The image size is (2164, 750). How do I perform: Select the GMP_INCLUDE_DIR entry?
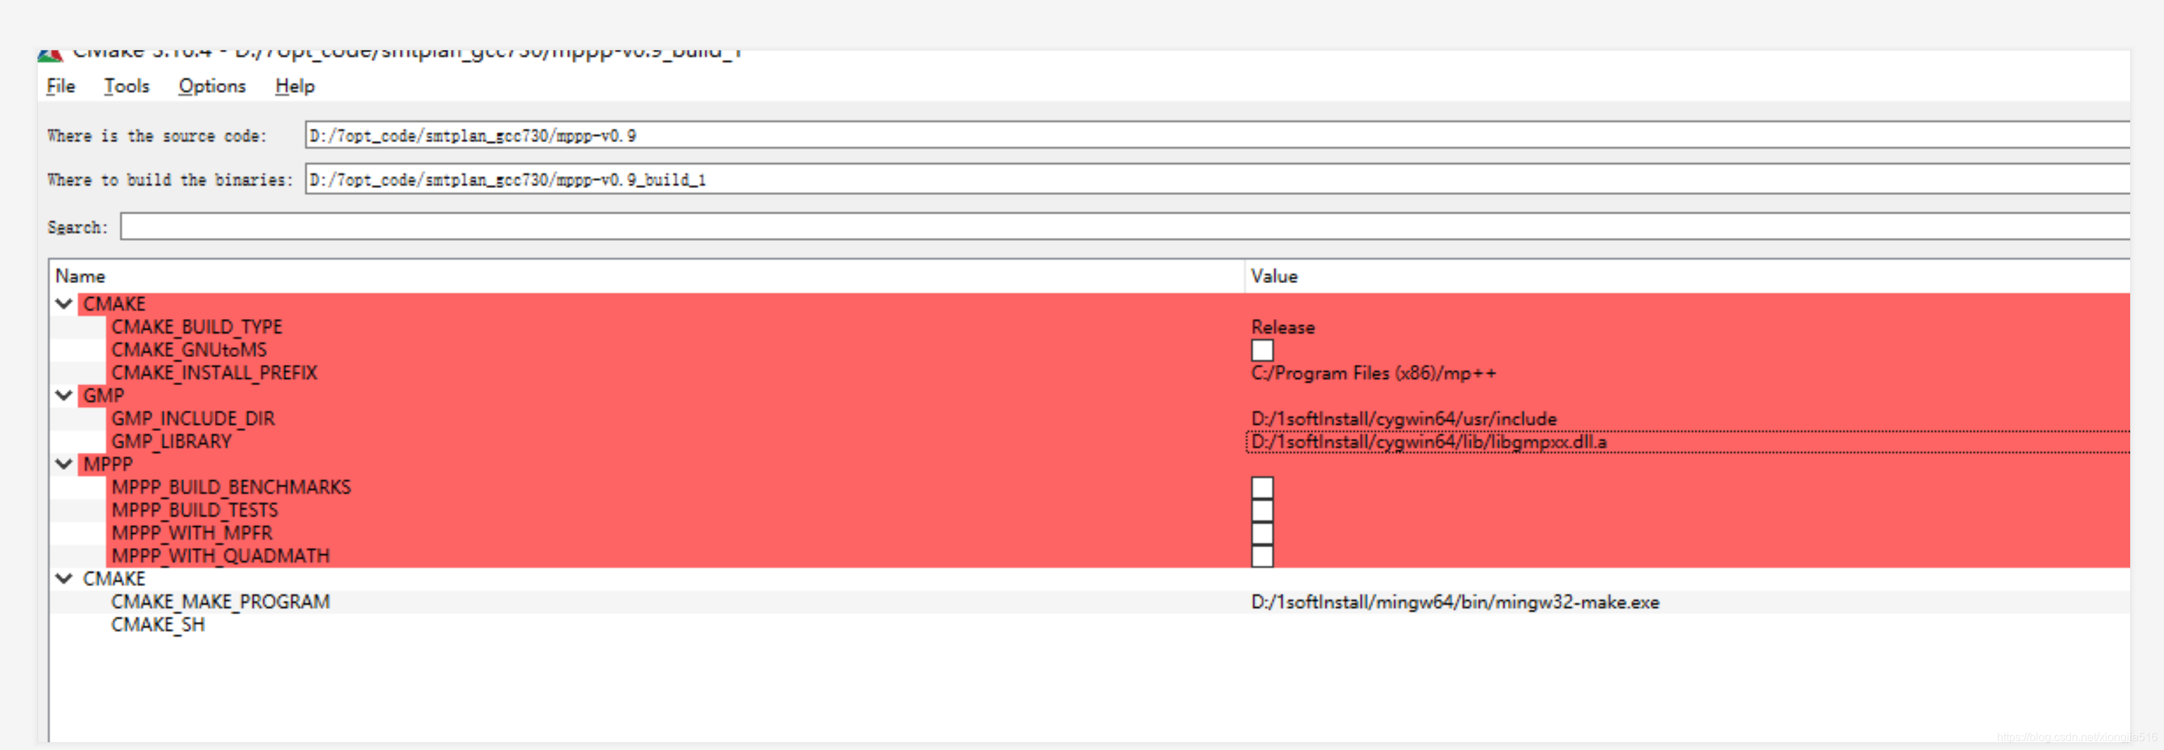click(193, 418)
